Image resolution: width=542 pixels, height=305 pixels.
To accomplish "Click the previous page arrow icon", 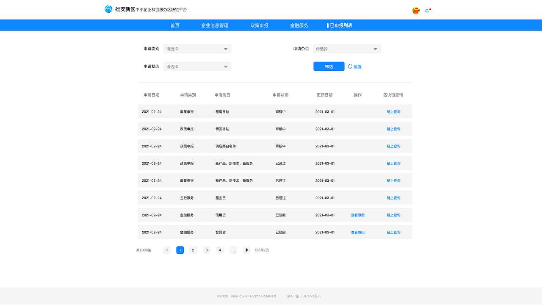I will (x=166, y=250).
